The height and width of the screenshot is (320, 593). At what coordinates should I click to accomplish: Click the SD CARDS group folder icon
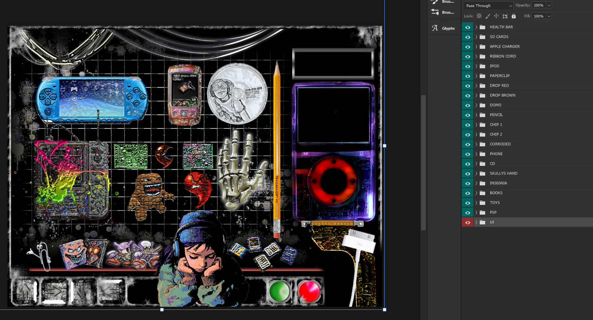(482, 37)
